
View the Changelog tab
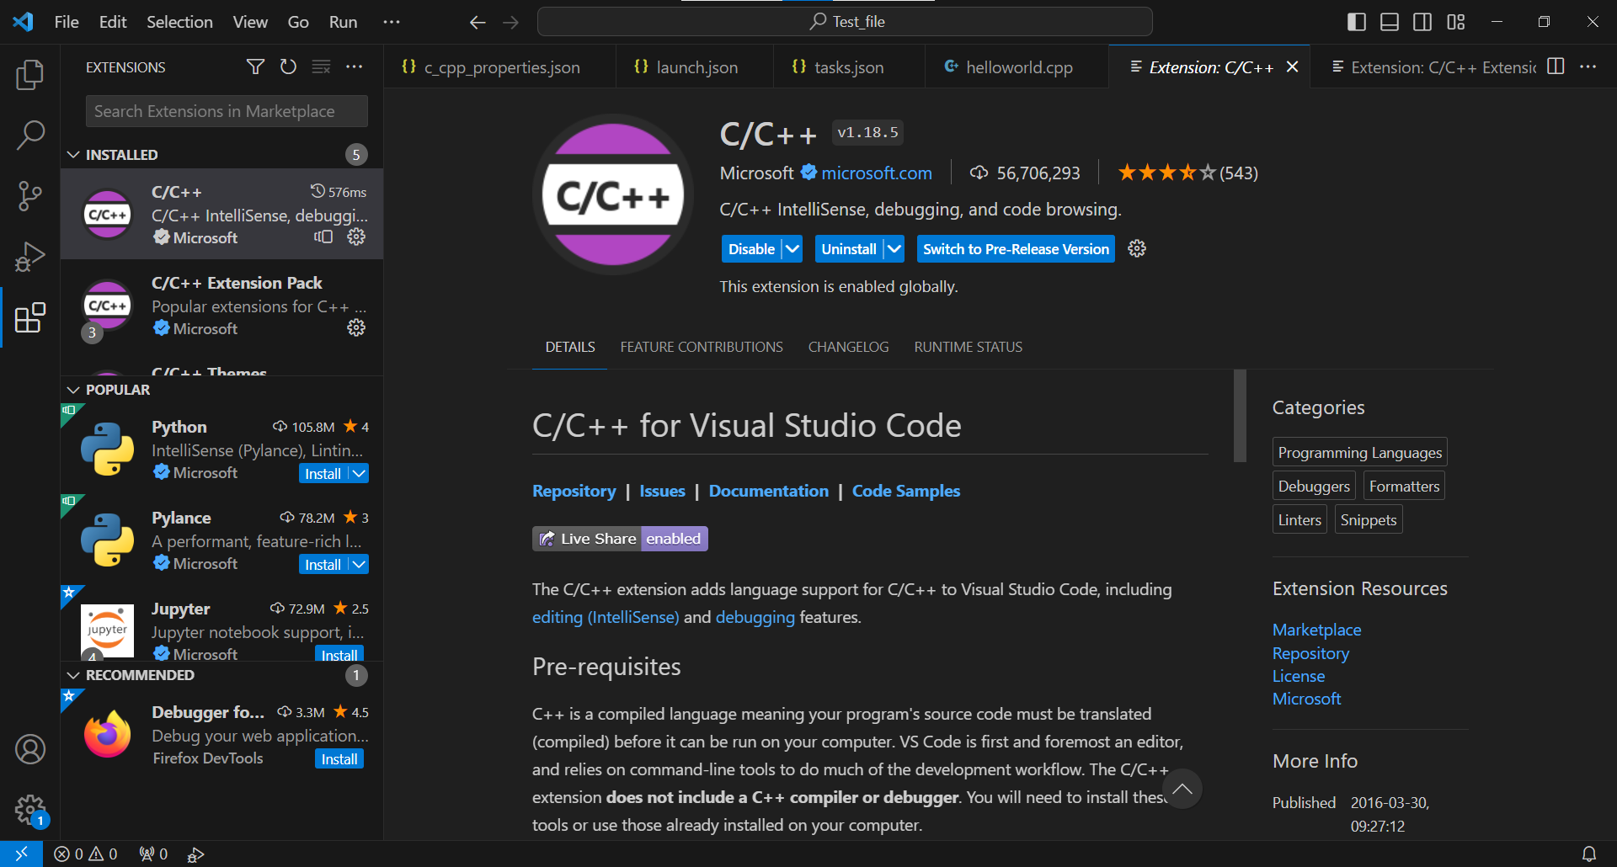848,347
